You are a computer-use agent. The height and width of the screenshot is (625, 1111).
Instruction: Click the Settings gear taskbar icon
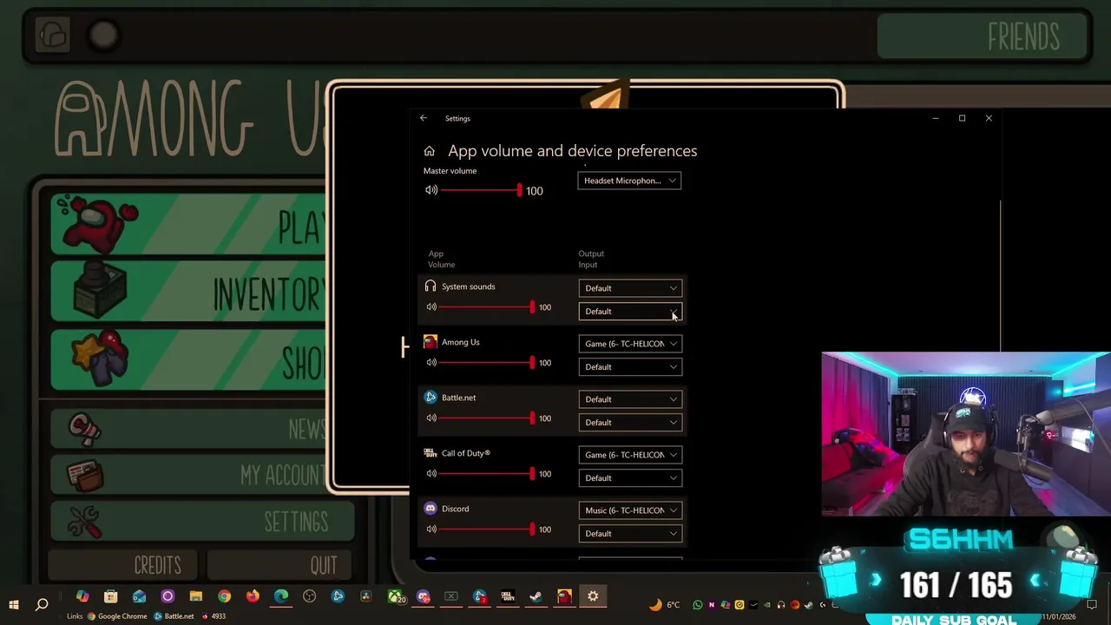[x=593, y=596]
